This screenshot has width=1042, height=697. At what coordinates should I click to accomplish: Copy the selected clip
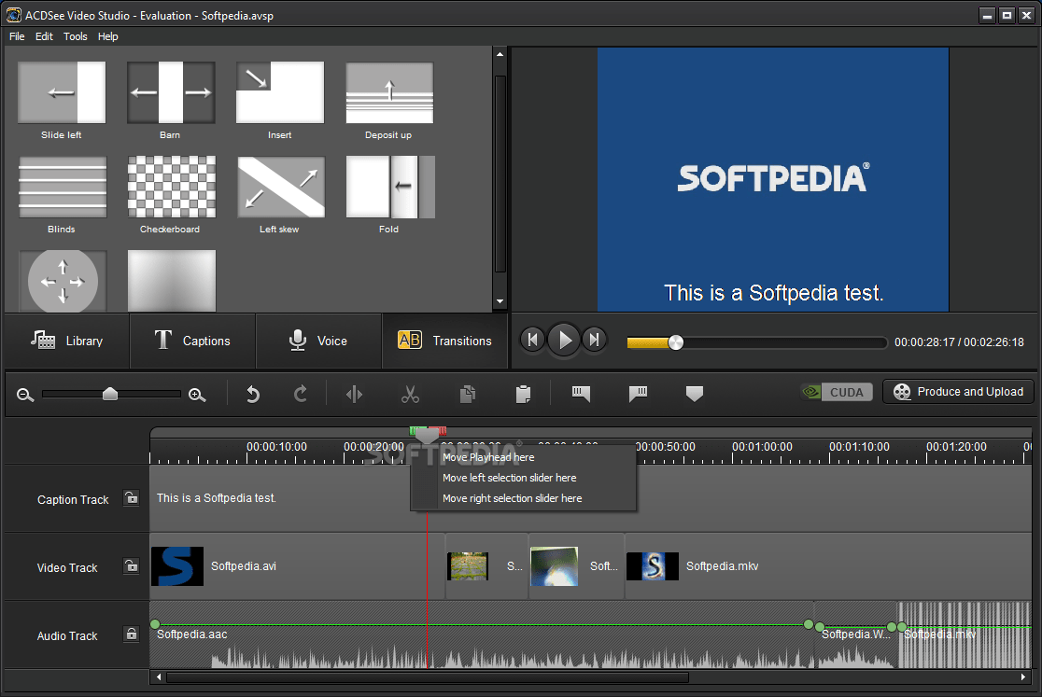(x=467, y=393)
